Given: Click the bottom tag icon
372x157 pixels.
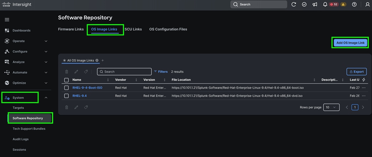Looking at the screenshot, I should pyautogui.click(x=86, y=107).
